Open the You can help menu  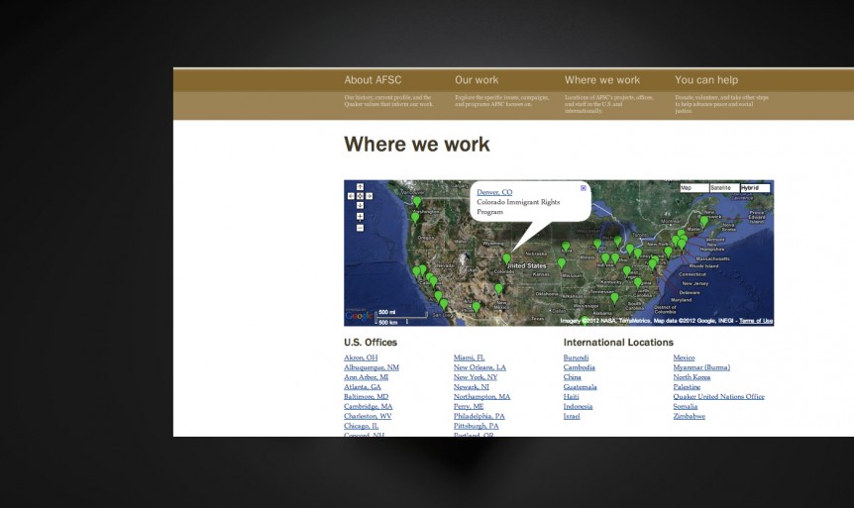point(706,80)
